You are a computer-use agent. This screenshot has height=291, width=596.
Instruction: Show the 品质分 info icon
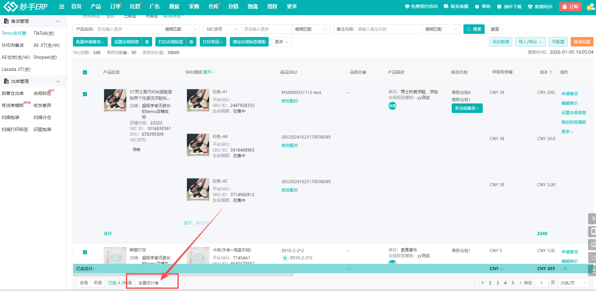click(x=364, y=72)
